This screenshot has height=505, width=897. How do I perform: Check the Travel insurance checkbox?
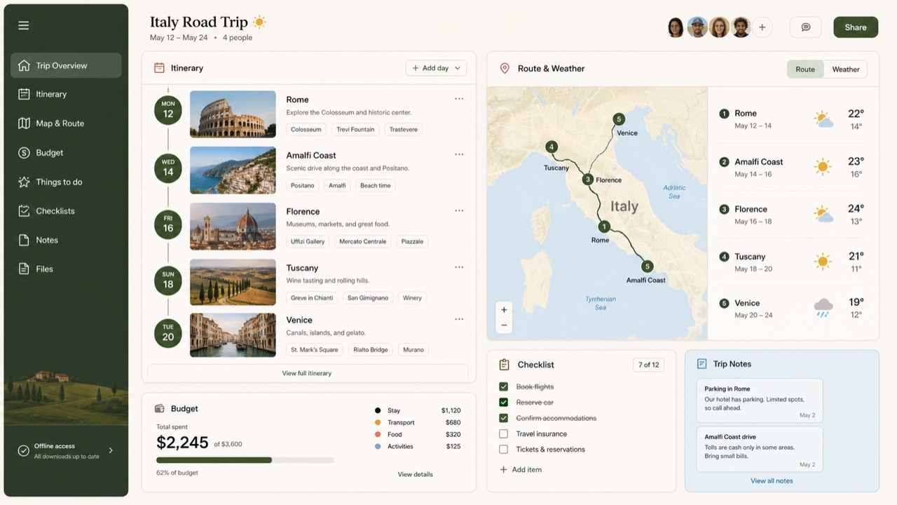pos(503,434)
